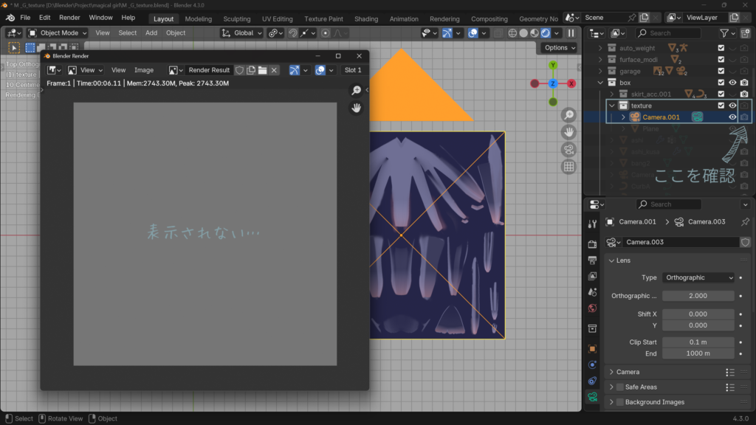Click the pin icon in the Properties editor
The width and height of the screenshot is (756, 425).
coord(745,222)
